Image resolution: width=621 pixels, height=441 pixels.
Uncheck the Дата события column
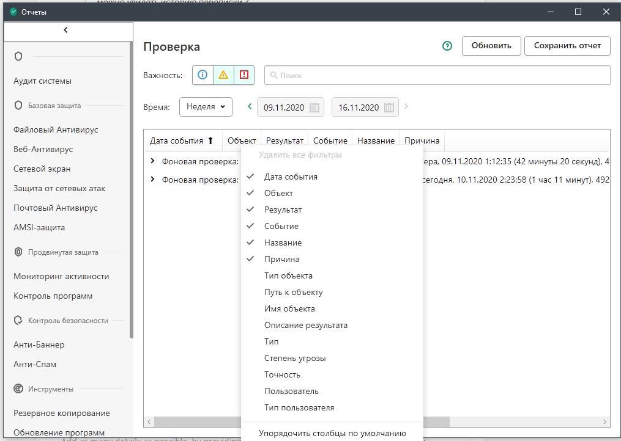(291, 177)
